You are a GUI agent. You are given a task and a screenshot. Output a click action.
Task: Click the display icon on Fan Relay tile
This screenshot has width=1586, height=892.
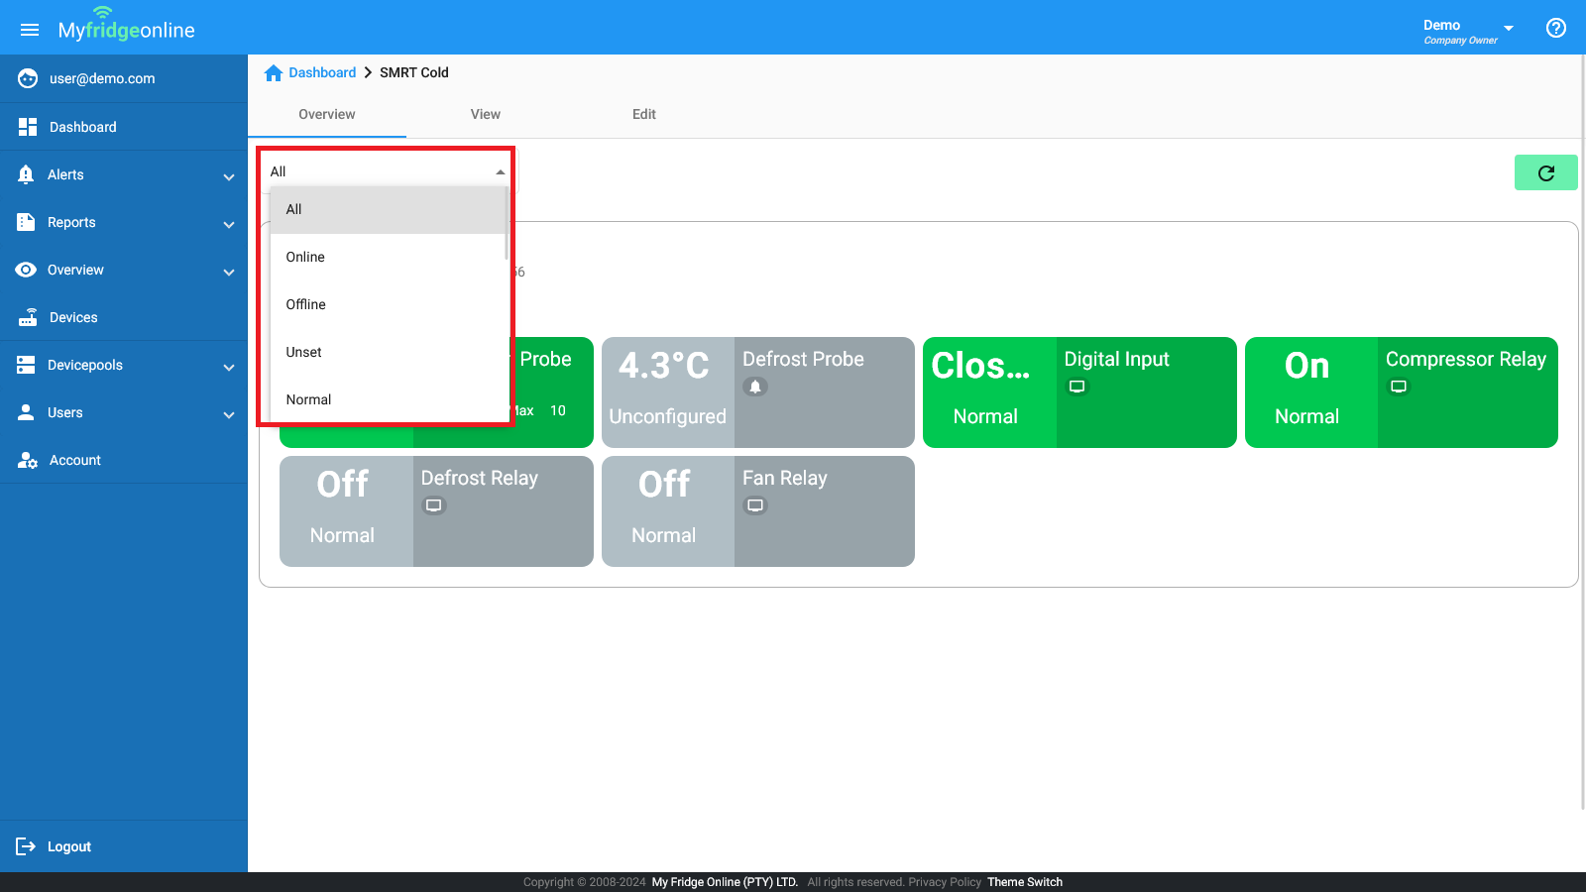tap(756, 504)
